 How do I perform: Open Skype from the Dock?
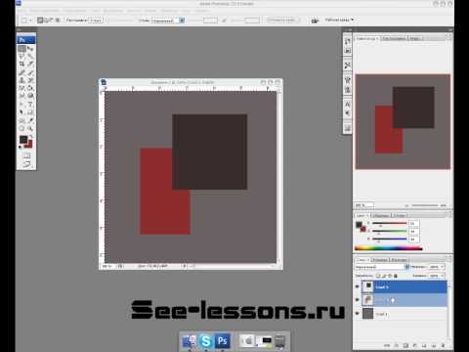[x=205, y=341]
